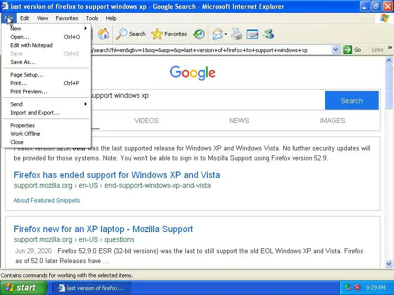Click the red security shield tray icon

click(x=357, y=288)
